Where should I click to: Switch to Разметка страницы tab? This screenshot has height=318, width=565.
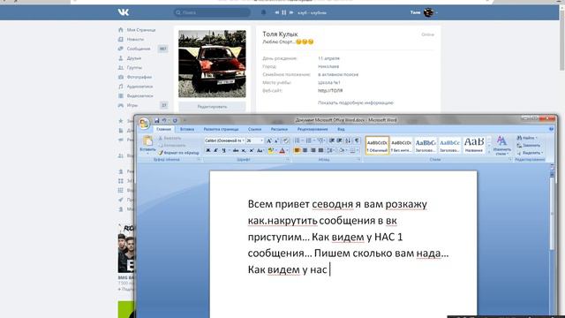(x=221, y=129)
